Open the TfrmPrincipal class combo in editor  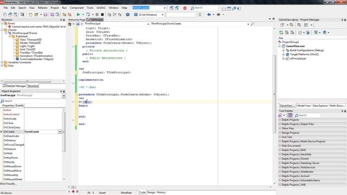pyautogui.click(x=148, y=24)
